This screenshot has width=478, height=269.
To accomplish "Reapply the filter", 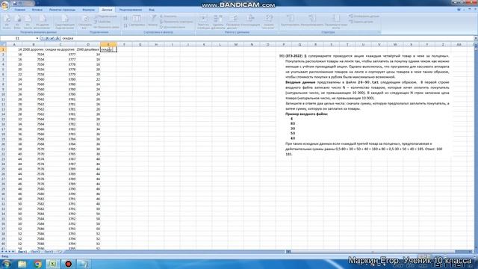I will (x=176, y=22).
